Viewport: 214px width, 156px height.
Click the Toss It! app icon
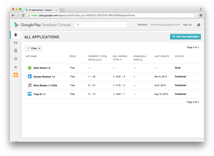pos(30,94)
